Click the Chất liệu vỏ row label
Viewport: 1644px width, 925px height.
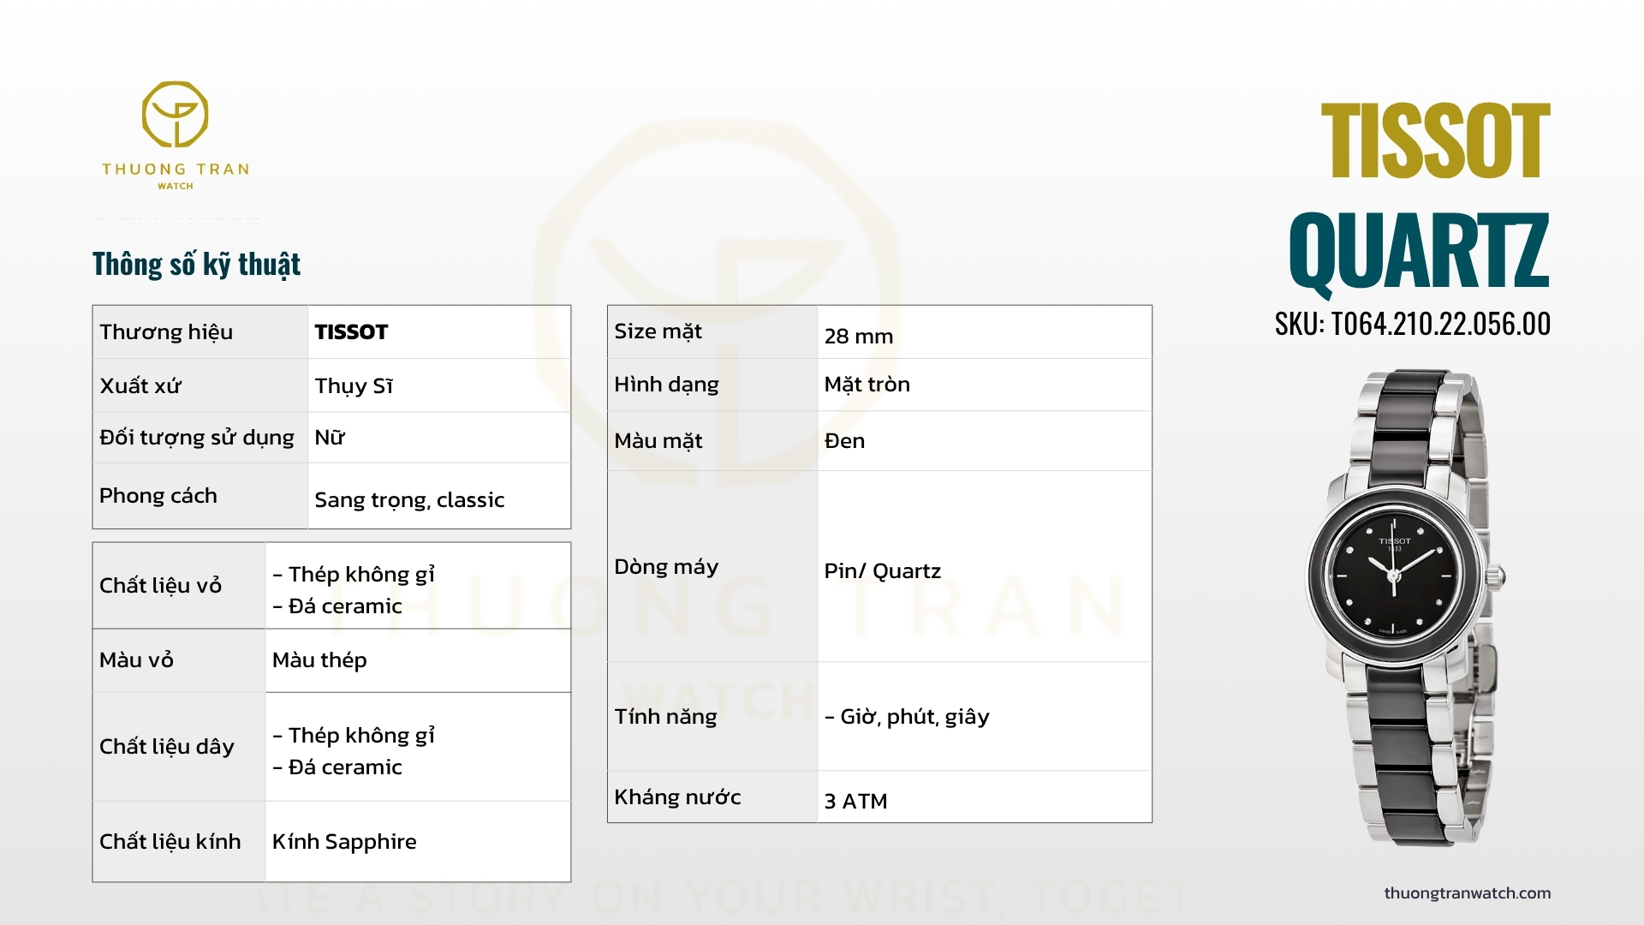pos(160,585)
